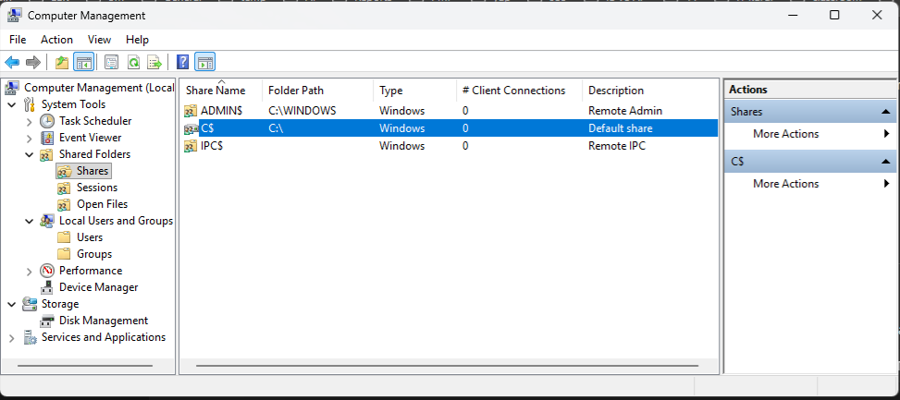Open the View menu
900x400 pixels.
pos(99,40)
